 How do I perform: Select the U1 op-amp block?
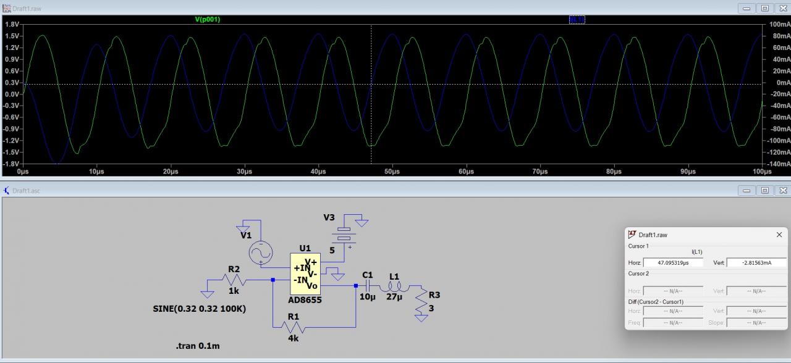click(305, 273)
